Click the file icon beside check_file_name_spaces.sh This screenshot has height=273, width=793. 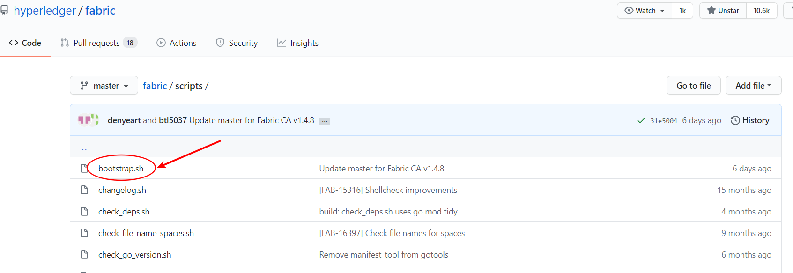tap(84, 233)
